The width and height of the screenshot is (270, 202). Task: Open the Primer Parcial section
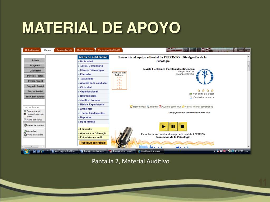point(34,81)
